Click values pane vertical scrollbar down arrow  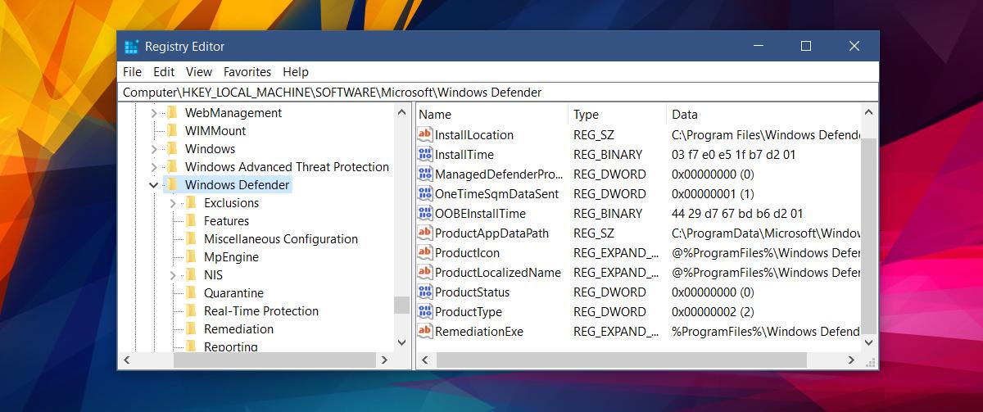point(869,343)
